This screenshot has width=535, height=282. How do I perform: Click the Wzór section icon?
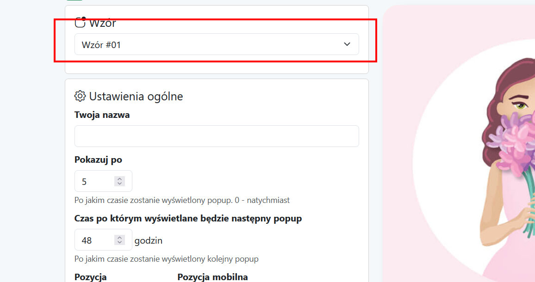pyautogui.click(x=80, y=23)
